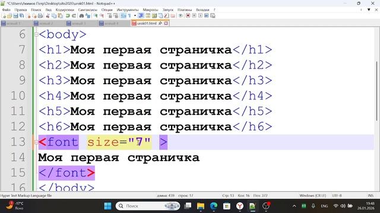Run macro multiple times icon
This screenshot has width=380, height=213.
point(207,16)
